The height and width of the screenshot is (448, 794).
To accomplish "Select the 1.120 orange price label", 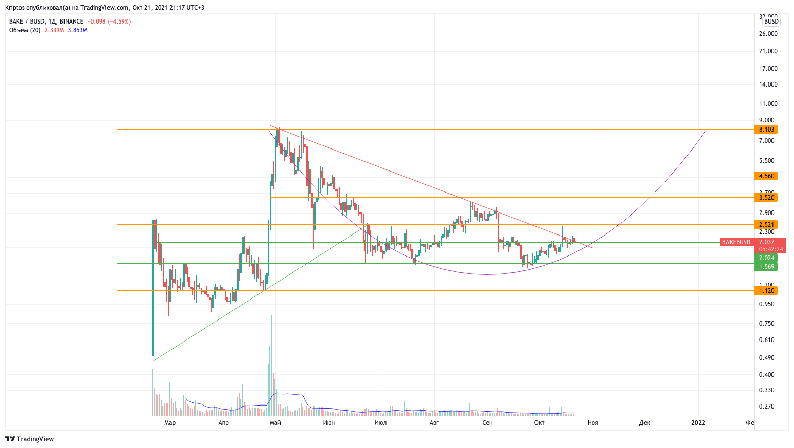I will (766, 291).
